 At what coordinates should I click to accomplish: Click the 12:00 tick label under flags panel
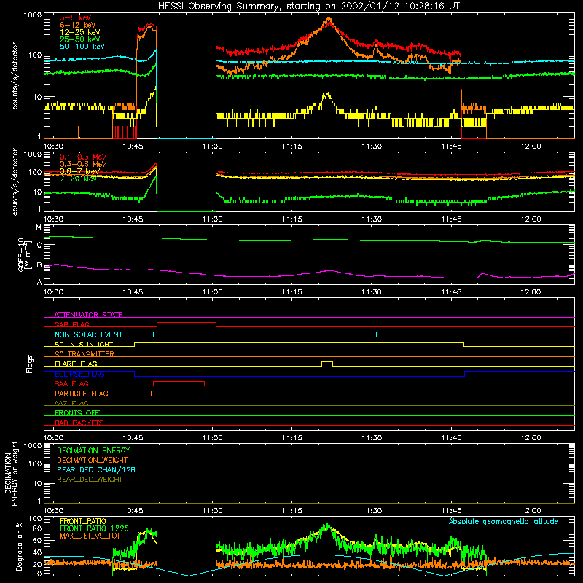(531, 438)
